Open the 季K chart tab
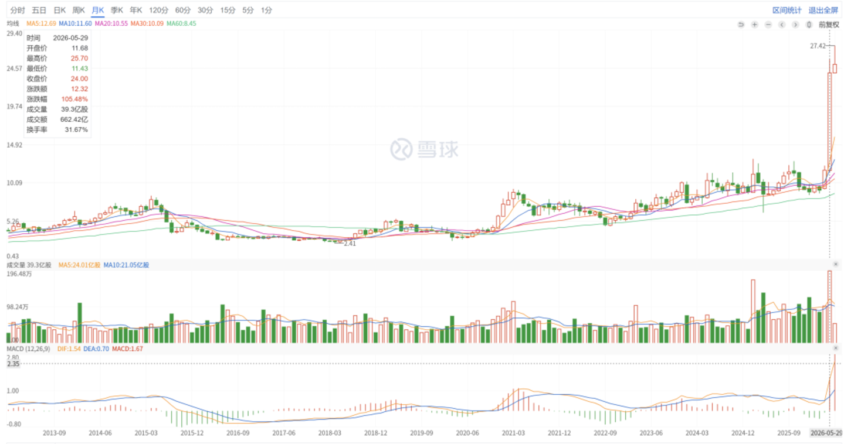 pos(117,10)
